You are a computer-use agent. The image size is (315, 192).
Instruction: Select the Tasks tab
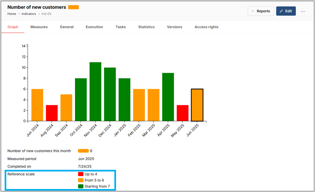[x=121, y=27]
